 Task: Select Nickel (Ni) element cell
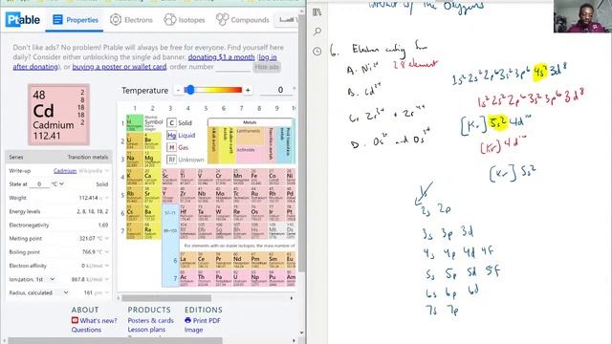(x=291, y=178)
